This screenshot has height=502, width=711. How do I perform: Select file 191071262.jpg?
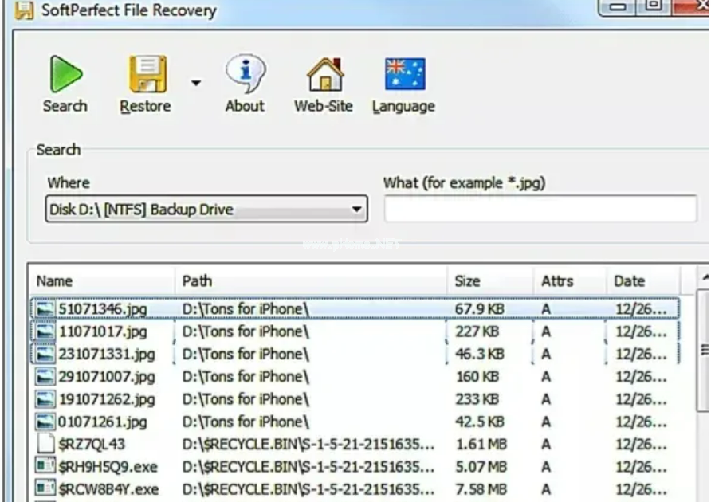[x=107, y=399]
